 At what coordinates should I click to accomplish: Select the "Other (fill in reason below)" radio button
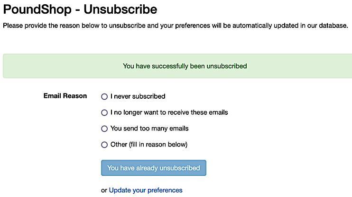point(104,145)
